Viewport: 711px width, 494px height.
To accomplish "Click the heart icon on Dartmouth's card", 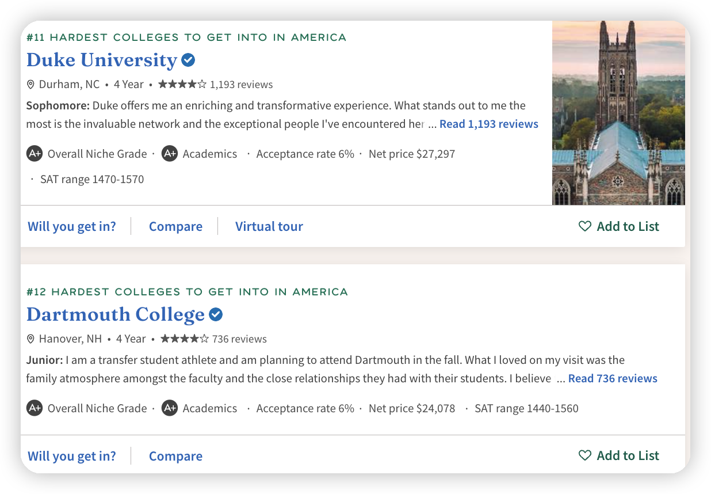I will click(x=585, y=455).
